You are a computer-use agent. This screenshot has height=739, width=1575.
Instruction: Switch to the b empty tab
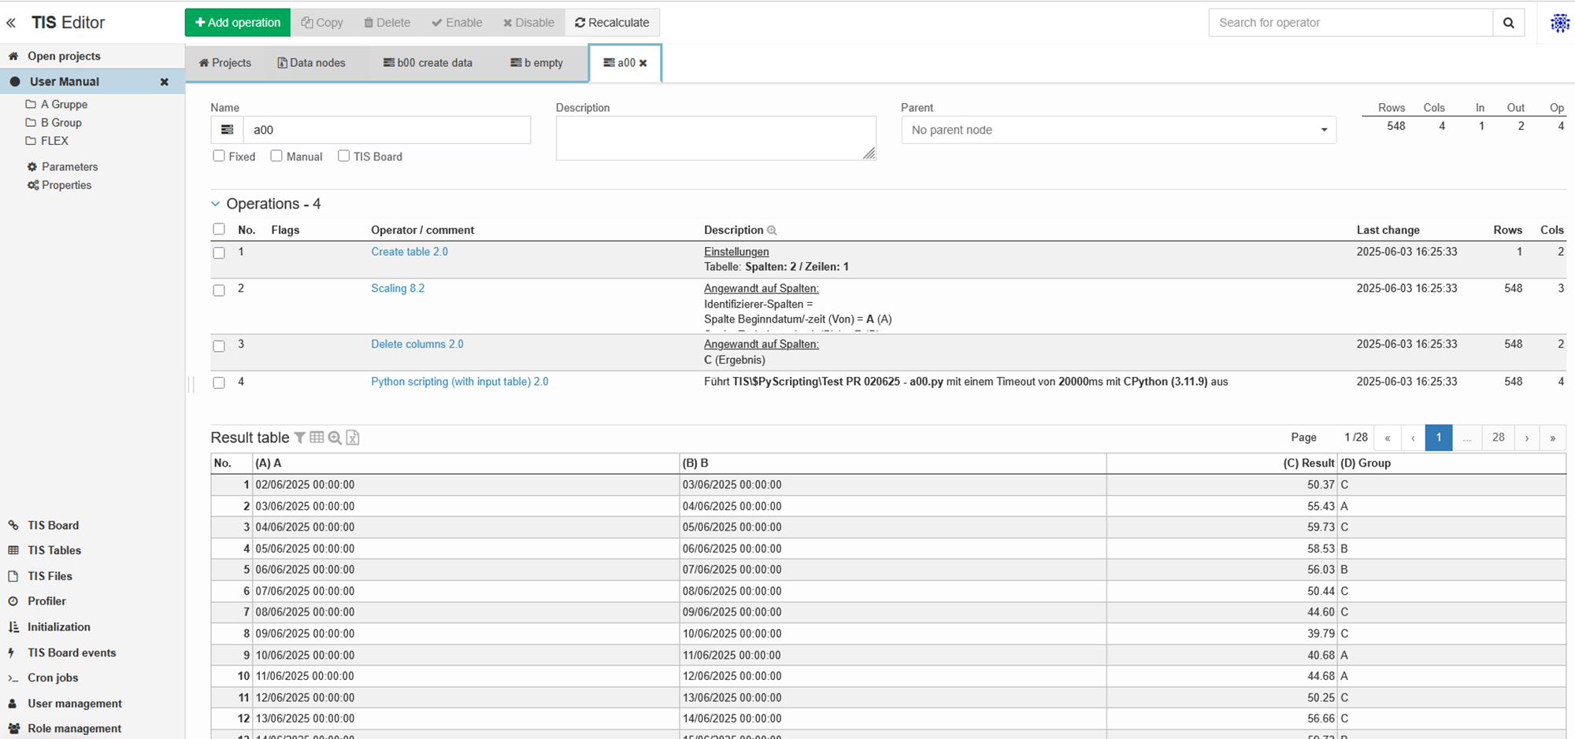click(536, 63)
